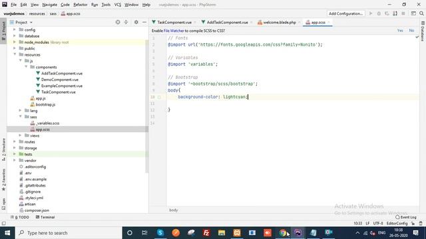This screenshot has width=426, height=239.
Task: Open Search Everywhere magnifier icon
Action: point(421,13)
